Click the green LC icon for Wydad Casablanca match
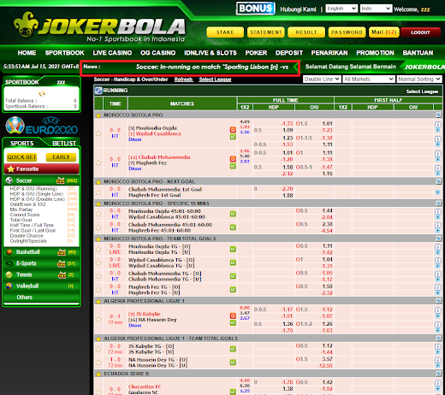This screenshot has height=395, width=445. coord(233,137)
